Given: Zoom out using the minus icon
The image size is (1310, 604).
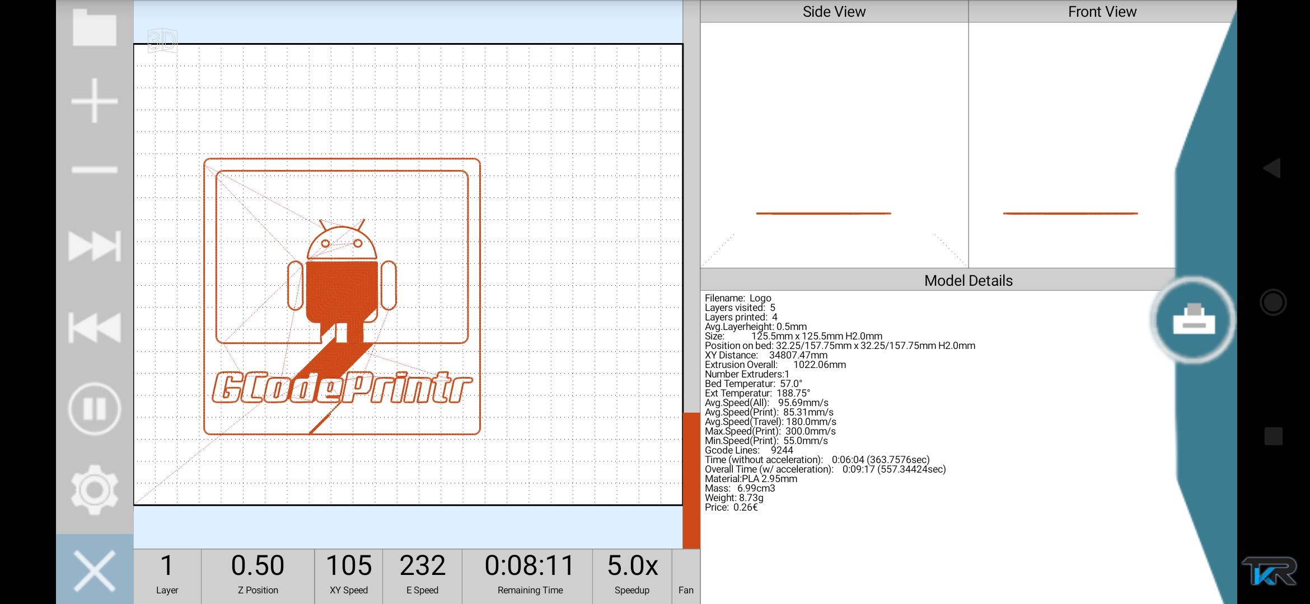Looking at the screenshot, I should pyautogui.click(x=95, y=169).
